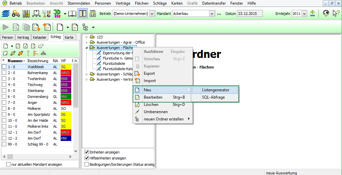
Task: Open the calendar icon showing 12
Action: [93, 14]
